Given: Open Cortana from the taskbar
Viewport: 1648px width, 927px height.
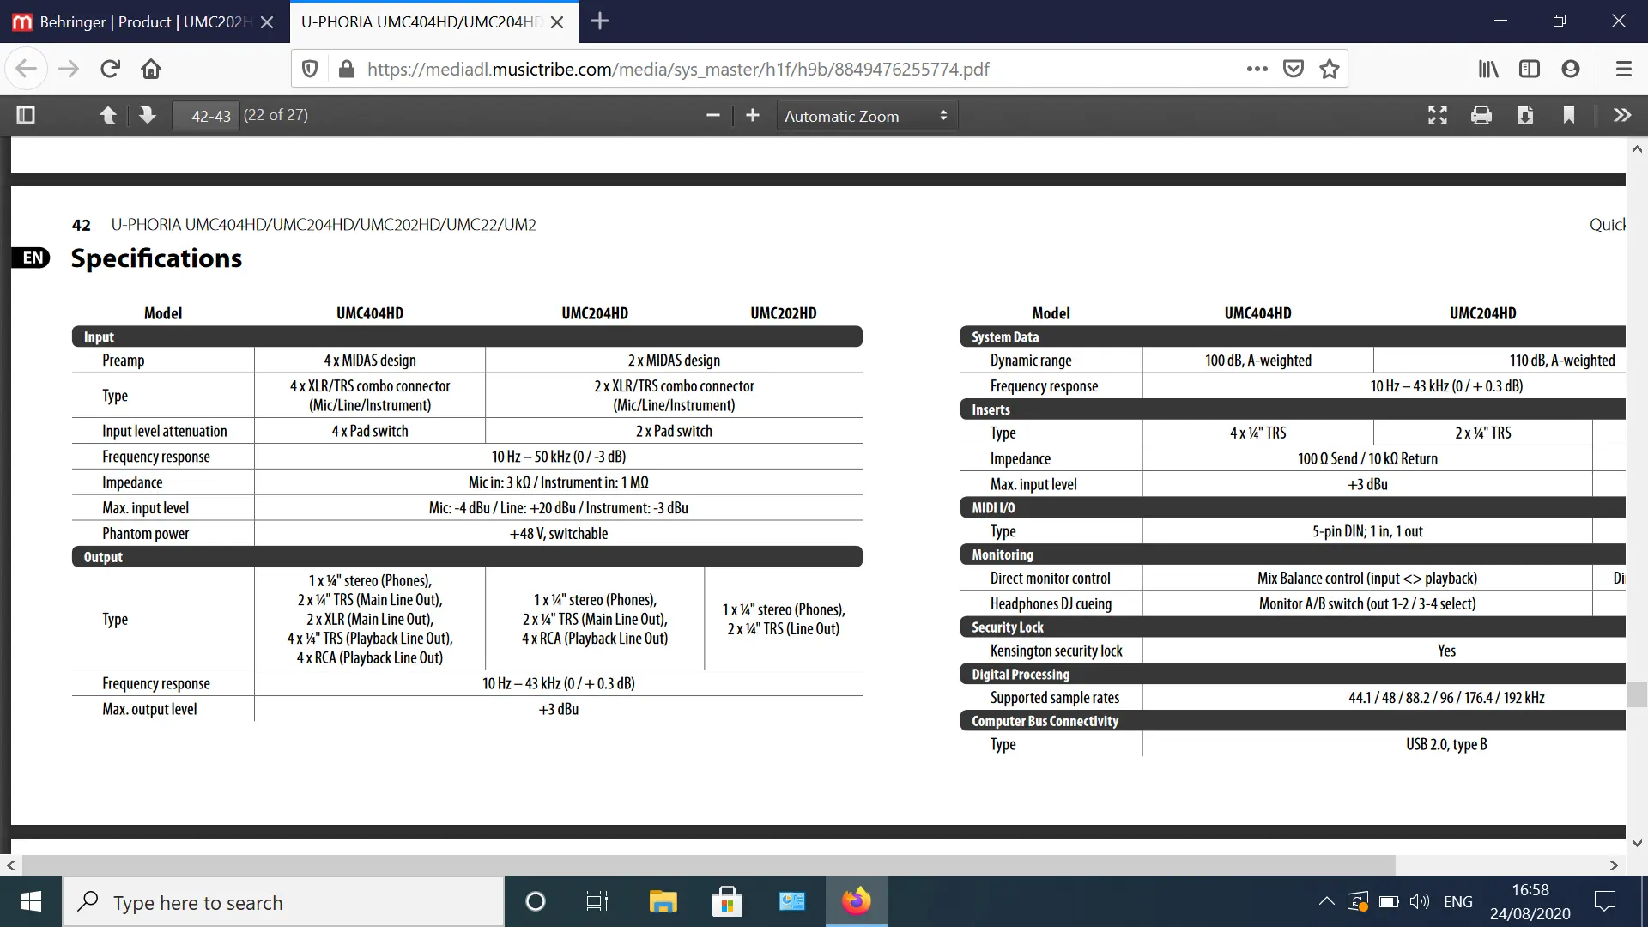Looking at the screenshot, I should click(x=536, y=901).
